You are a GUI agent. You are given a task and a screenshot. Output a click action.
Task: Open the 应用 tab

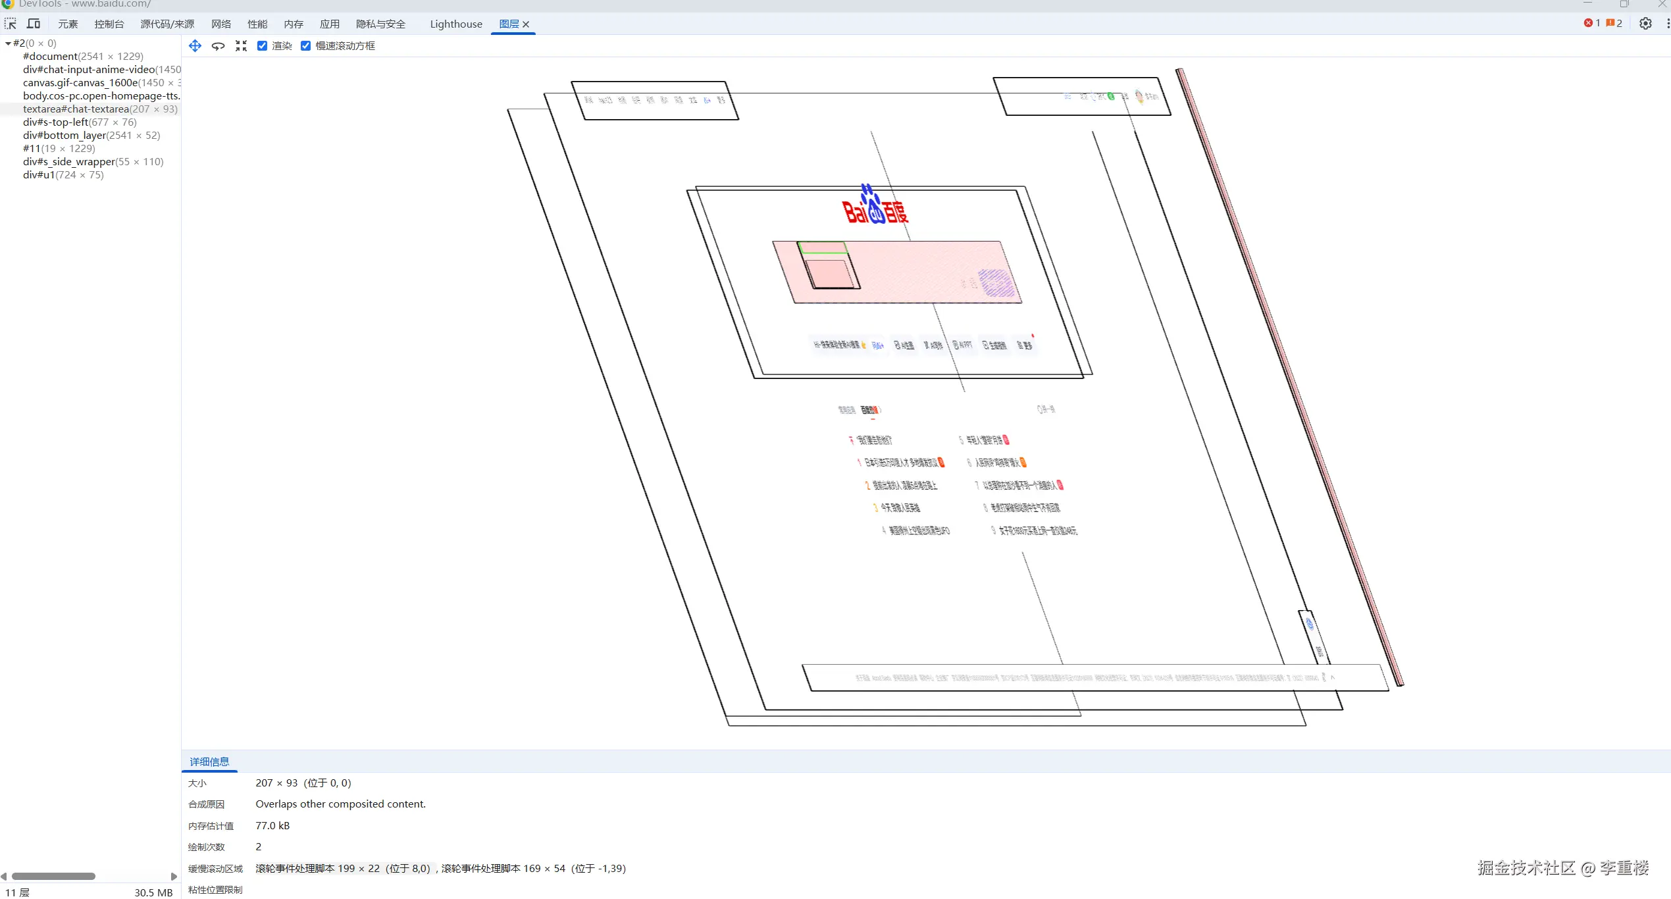click(330, 24)
